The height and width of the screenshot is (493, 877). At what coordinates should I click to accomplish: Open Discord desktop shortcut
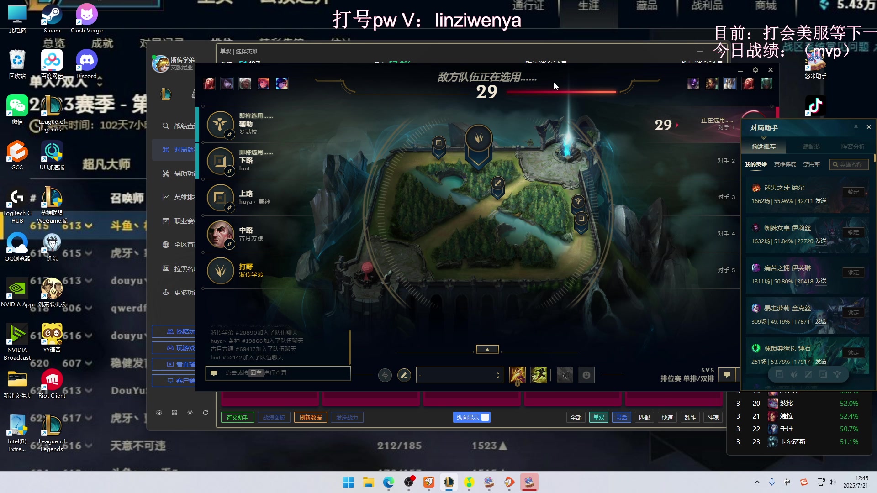[x=86, y=65]
